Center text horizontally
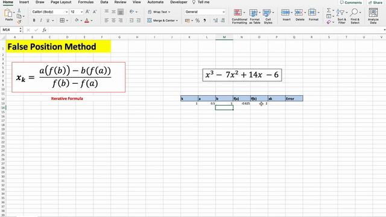 click(113, 20)
